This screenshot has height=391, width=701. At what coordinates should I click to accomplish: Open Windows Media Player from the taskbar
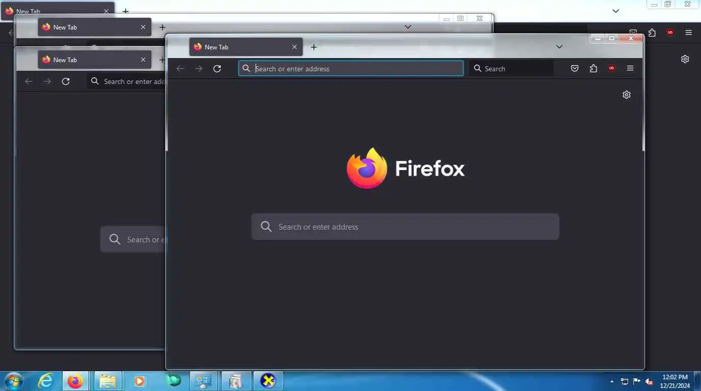point(139,381)
